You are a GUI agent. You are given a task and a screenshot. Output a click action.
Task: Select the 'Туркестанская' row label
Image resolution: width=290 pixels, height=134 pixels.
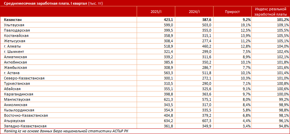[17, 83]
